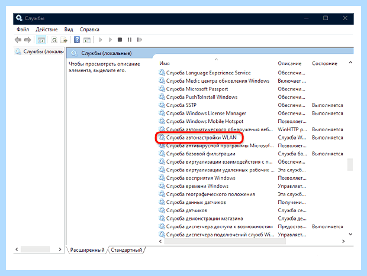This screenshot has height=276, width=367.
Task: Select Служба PushToInstall Windows
Action: tap(202, 97)
